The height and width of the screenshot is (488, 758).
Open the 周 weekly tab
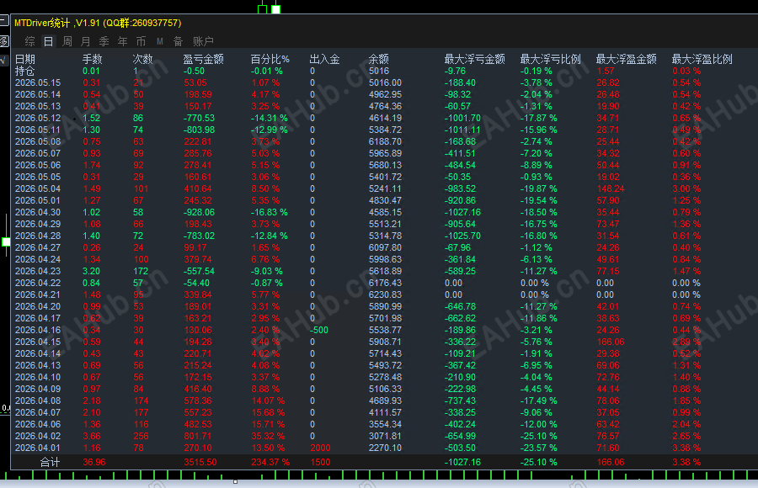click(67, 41)
